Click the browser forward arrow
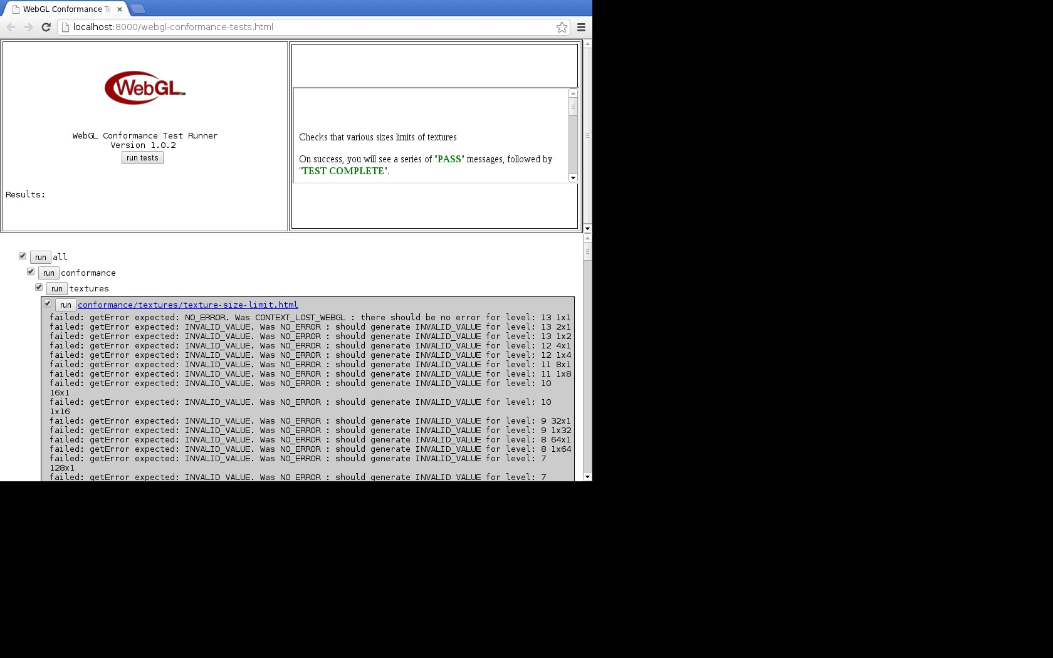 [28, 27]
